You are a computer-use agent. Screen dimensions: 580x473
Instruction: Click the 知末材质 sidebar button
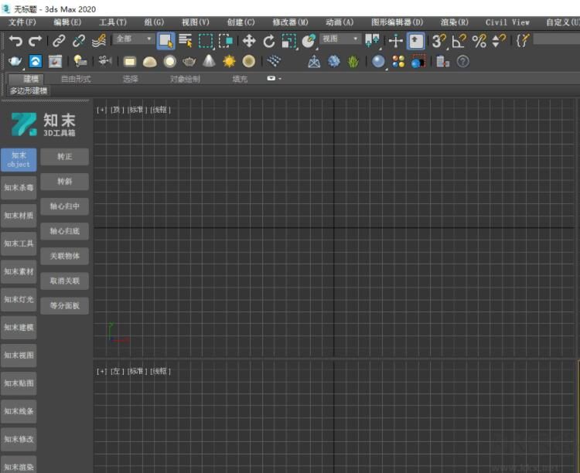[x=19, y=216]
